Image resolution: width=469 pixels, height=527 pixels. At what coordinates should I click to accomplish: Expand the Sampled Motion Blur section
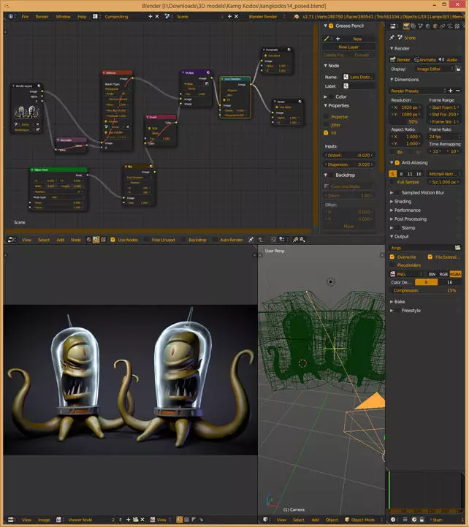pyautogui.click(x=392, y=192)
